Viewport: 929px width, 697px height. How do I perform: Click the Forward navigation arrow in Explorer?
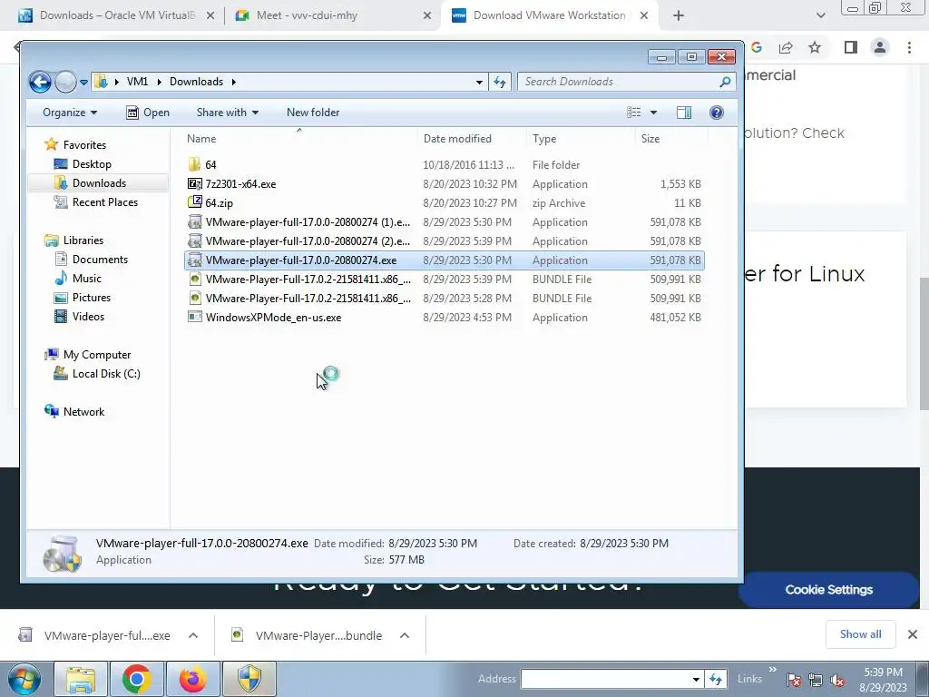pos(65,82)
